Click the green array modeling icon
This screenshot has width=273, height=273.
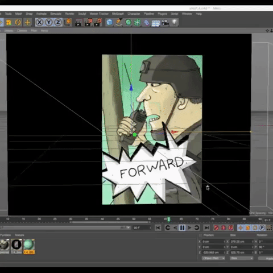pos(138,22)
